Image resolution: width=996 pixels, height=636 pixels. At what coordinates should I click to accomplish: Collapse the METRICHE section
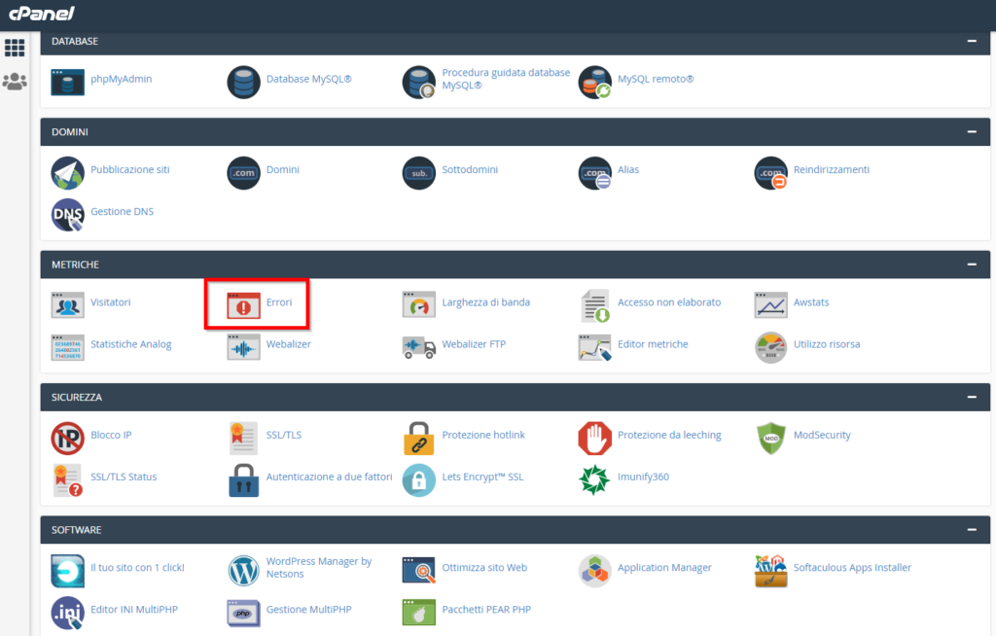(x=970, y=265)
